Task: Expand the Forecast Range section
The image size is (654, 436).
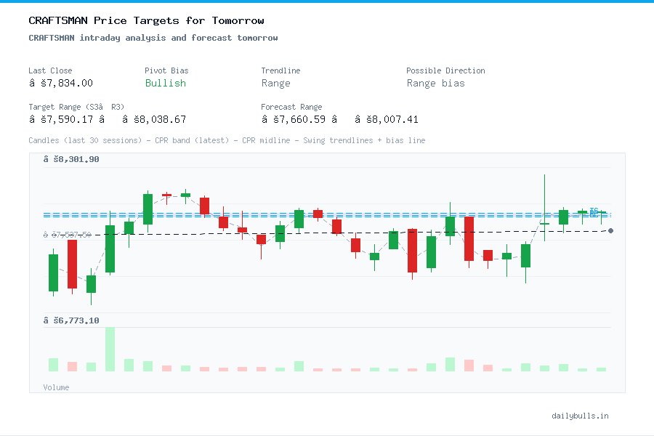Action: (342, 113)
